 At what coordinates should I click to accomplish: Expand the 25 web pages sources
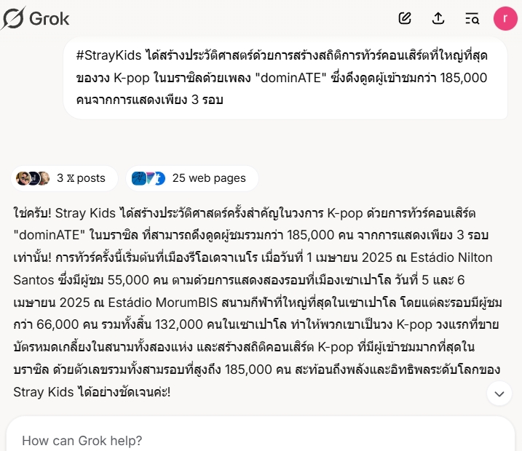click(x=192, y=179)
